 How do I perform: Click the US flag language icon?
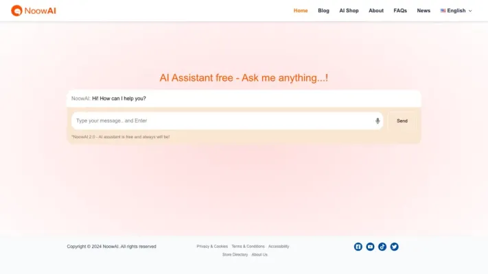tap(443, 11)
